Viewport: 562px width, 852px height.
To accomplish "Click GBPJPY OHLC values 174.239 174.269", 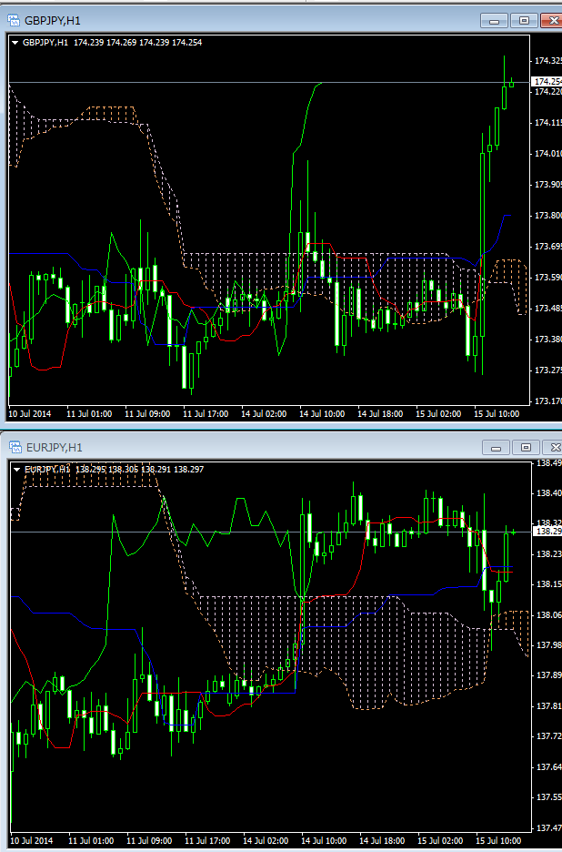I will click(105, 43).
